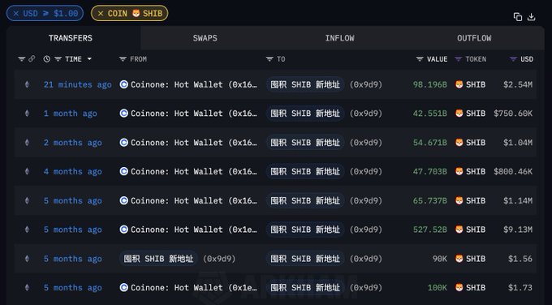Click Coinone logo in 1 month ago row

(123, 114)
